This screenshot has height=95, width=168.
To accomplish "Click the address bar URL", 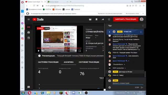I will [x=65, y=6].
